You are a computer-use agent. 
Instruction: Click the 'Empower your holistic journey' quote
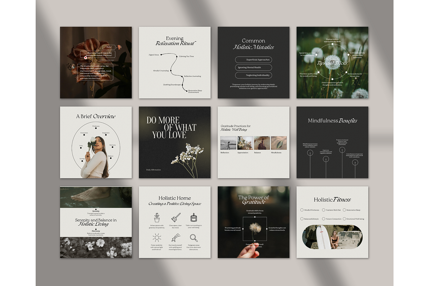tap(253, 86)
